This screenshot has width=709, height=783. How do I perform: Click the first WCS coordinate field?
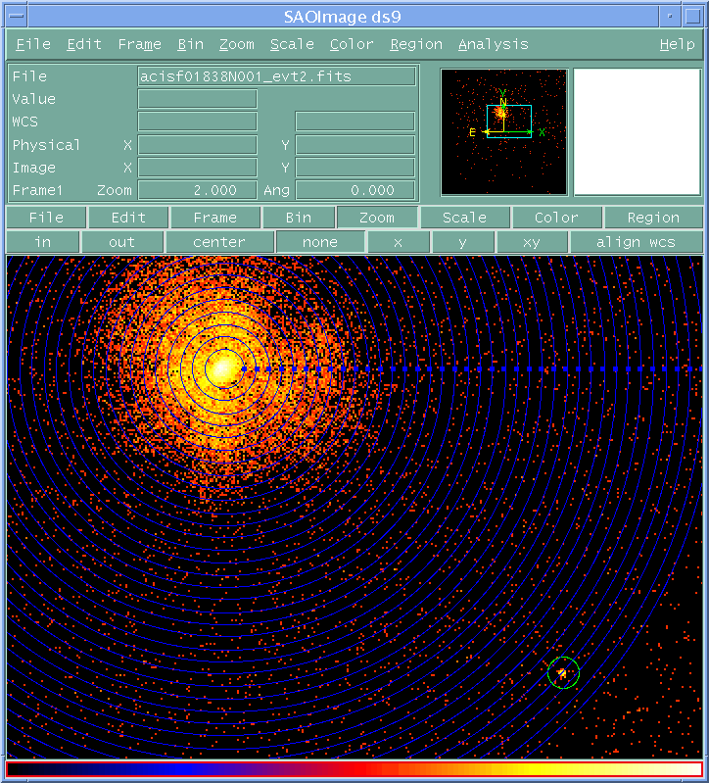tap(198, 122)
